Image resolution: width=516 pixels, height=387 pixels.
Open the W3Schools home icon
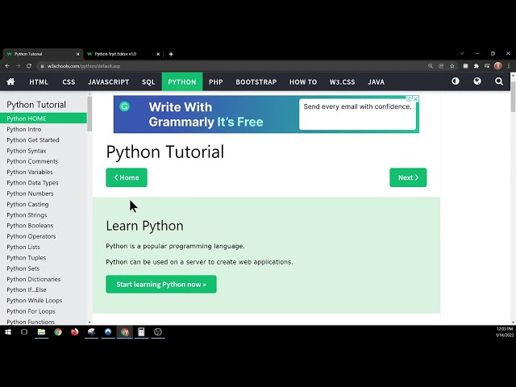click(10, 81)
